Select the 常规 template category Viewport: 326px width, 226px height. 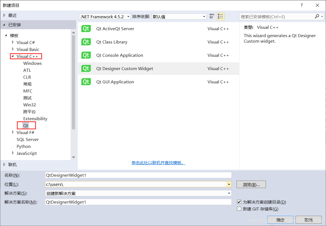point(27,84)
